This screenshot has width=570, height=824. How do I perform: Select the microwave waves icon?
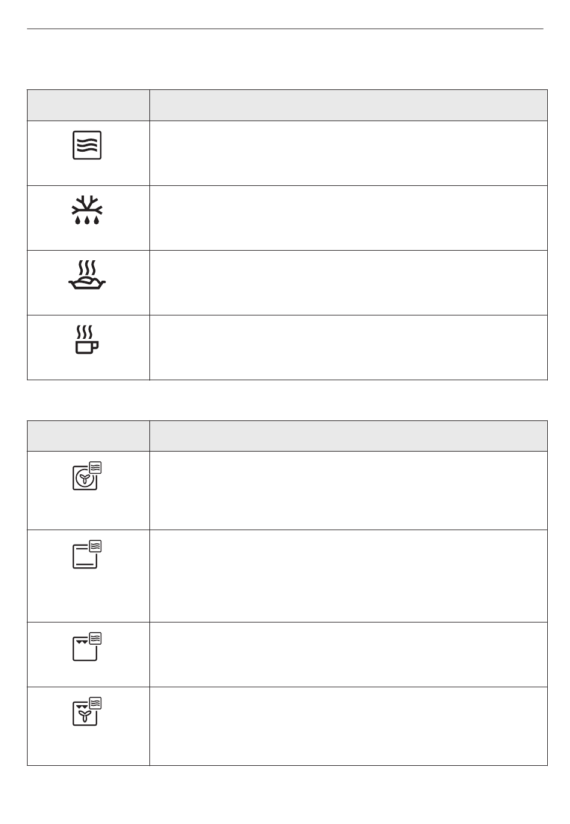click(87, 145)
